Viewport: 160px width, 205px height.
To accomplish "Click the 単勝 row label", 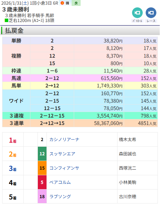I will click(x=16, y=41).
